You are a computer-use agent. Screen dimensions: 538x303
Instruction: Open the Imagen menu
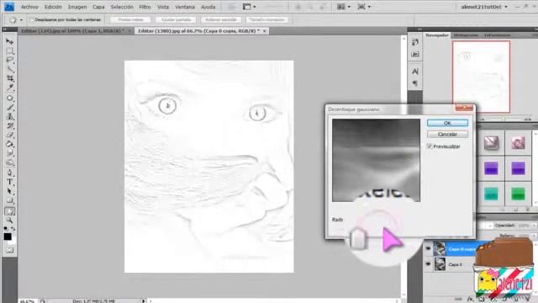[77, 7]
